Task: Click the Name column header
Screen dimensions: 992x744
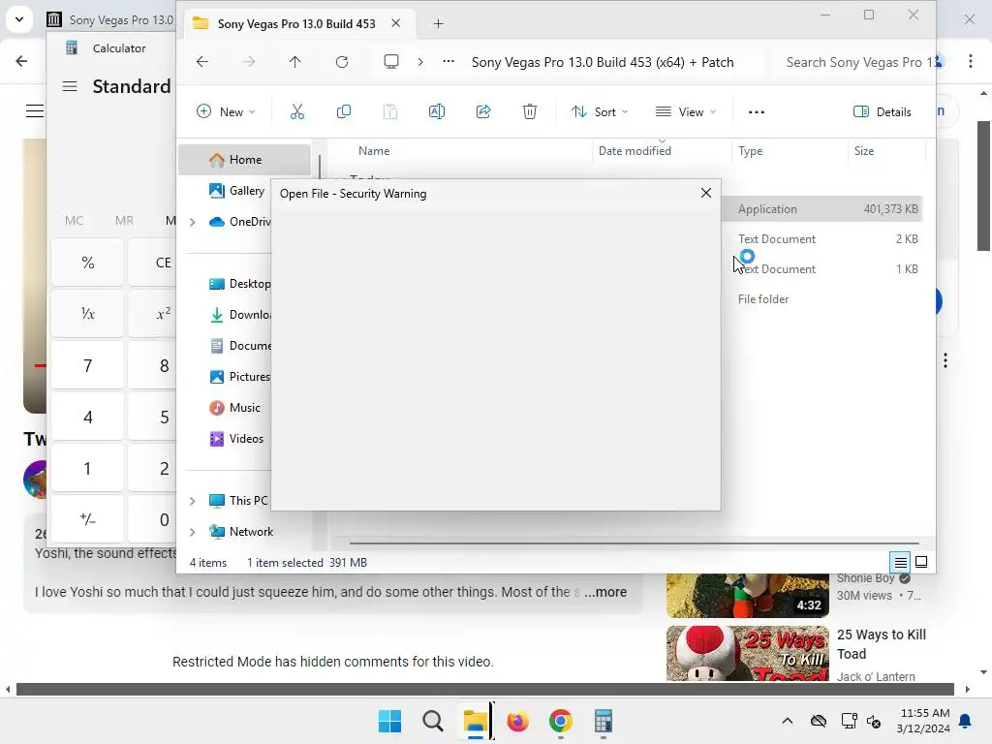Action: [374, 150]
